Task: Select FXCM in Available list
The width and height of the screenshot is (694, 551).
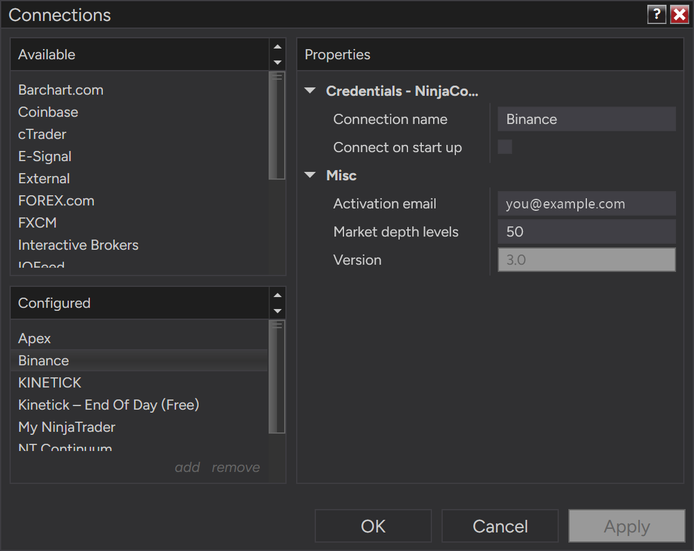Action: tap(139, 223)
